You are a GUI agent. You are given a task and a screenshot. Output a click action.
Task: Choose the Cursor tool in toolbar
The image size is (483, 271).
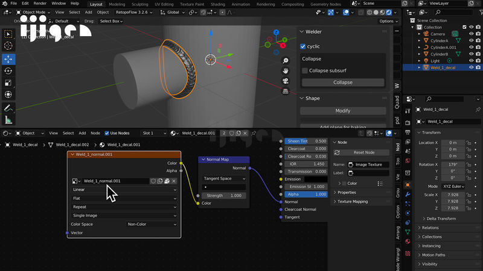tap(8, 46)
